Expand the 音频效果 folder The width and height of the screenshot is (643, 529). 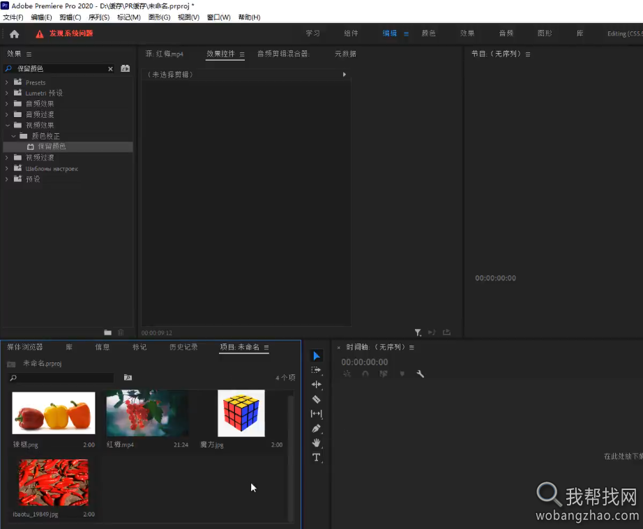pos(6,104)
